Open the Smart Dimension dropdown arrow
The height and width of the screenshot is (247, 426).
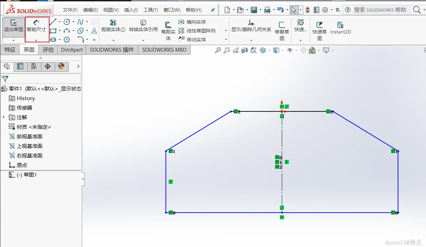click(x=36, y=40)
